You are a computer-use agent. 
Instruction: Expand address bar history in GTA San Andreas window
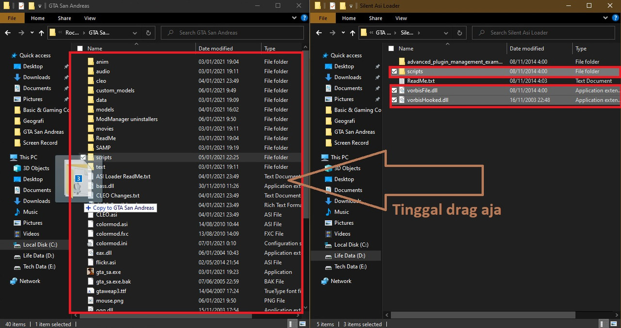tap(134, 33)
